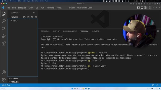Open the Janela menu in macOS bar
161x90 pixels.
pyautogui.click(x=42, y=1)
